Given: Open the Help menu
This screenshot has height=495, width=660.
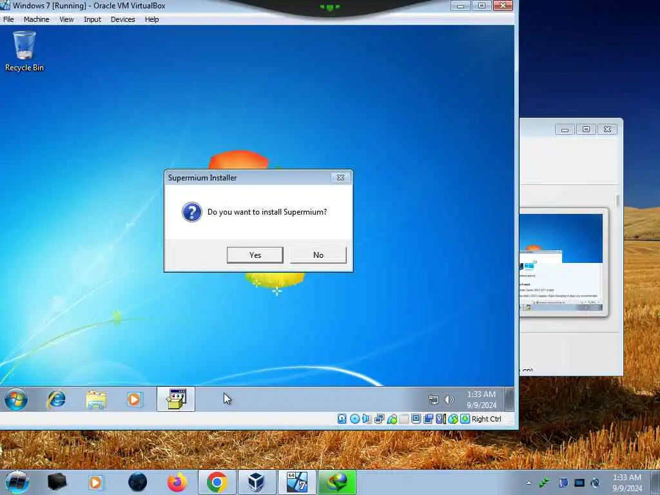Looking at the screenshot, I should (x=152, y=19).
